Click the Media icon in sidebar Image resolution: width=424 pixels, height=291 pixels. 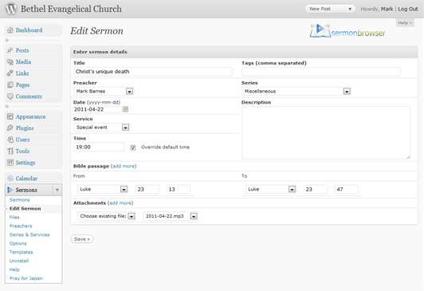coord(10,62)
